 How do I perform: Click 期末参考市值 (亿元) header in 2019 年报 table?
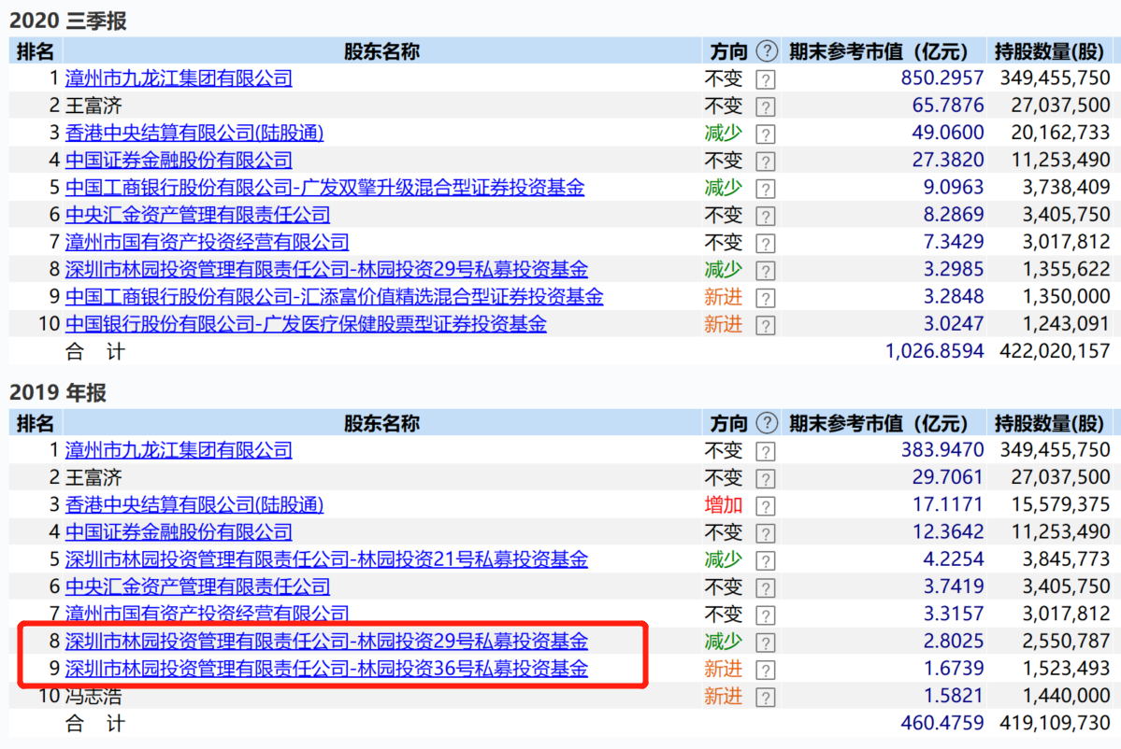878,423
